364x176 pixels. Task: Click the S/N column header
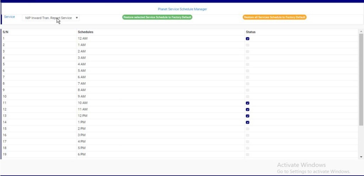pos(5,32)
